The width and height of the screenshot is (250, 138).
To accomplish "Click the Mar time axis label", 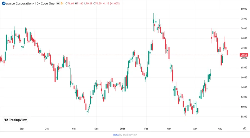I will (169, 129).
